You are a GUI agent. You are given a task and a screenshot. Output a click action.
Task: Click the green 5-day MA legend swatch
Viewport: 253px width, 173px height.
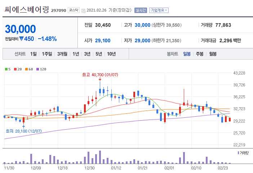[6, 69]
